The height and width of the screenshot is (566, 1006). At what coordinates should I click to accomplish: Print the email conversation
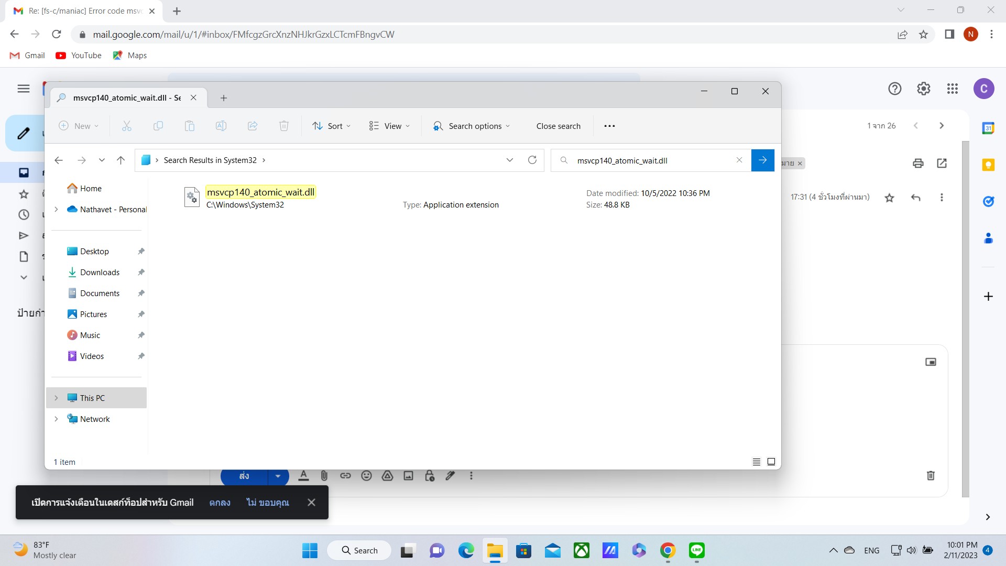point(918,163)
